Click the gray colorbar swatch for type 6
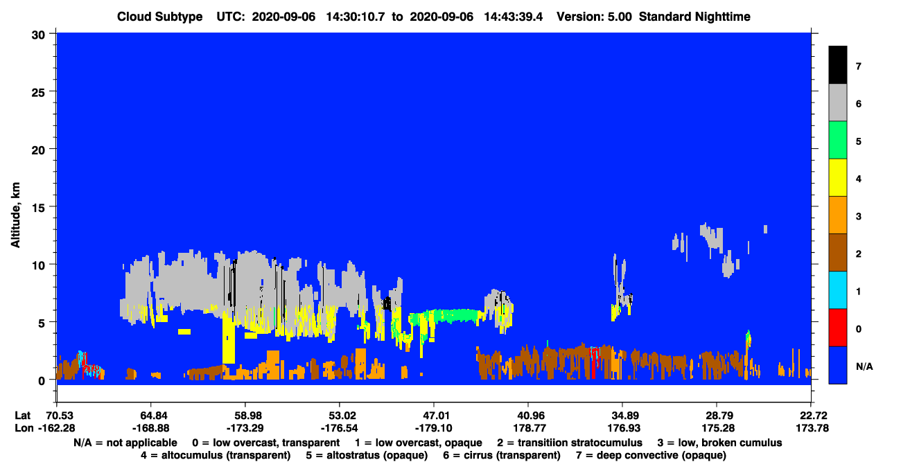This screenshot has height=462, width=901. 838,103
